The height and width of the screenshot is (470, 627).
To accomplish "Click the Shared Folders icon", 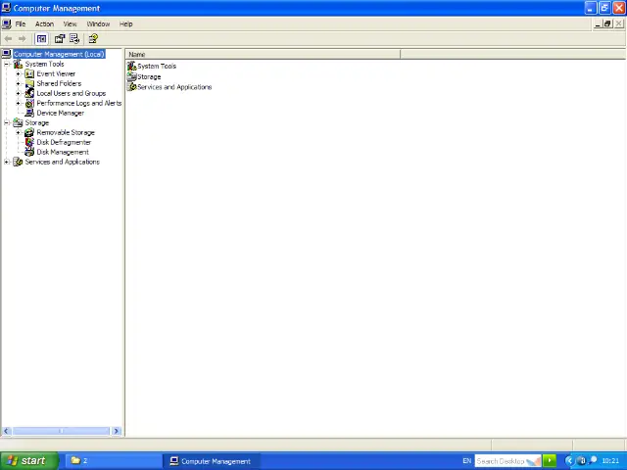I will click(x=29, y=83).
